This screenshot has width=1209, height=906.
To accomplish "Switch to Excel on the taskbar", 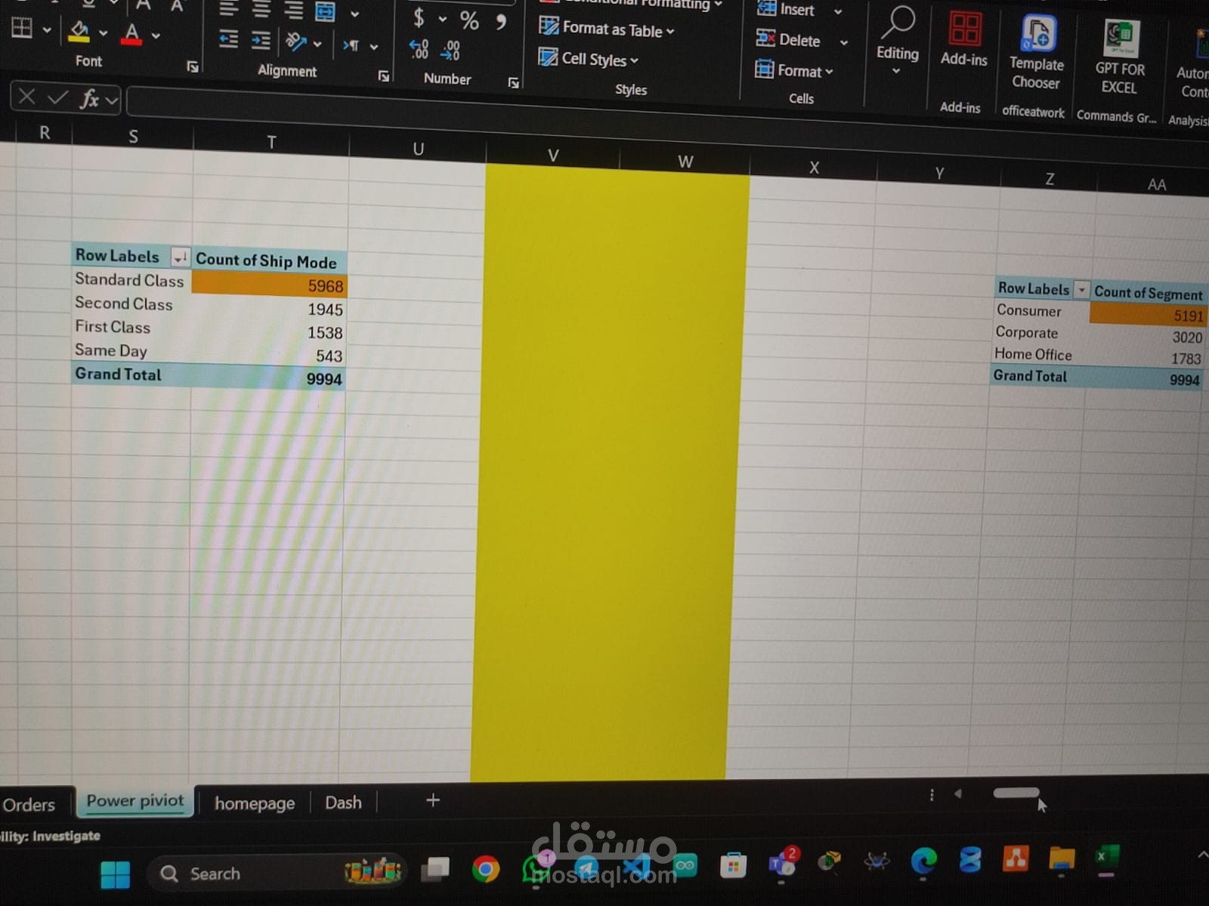I will (1107, 858).
